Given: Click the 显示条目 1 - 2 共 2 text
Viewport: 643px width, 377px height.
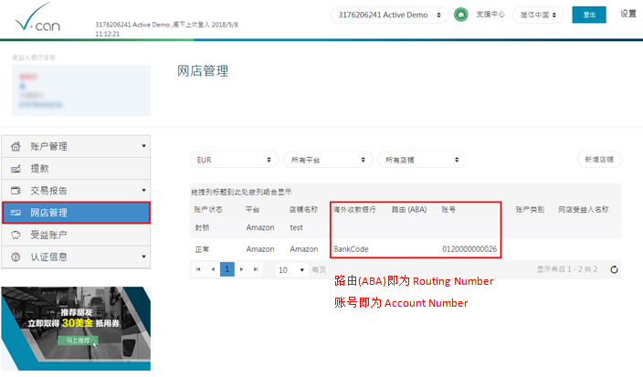Looking at the screenshot, I should tap(567, 269).
